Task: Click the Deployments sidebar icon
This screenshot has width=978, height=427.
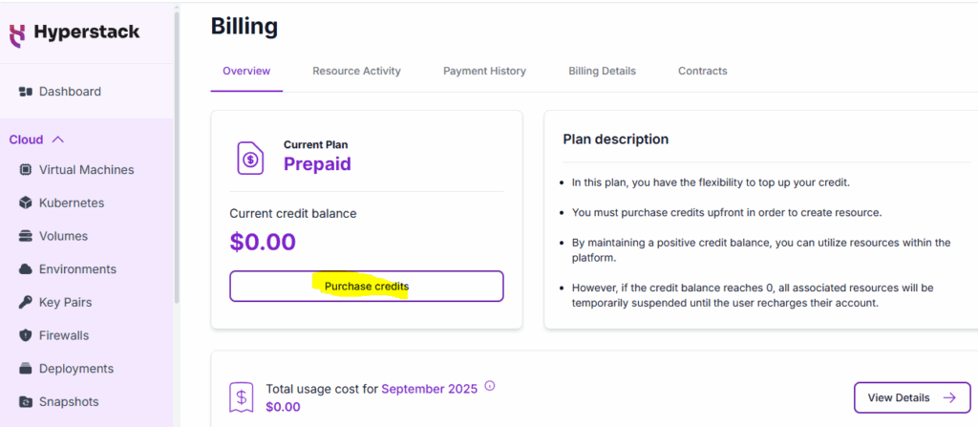Action: [26, 369]
